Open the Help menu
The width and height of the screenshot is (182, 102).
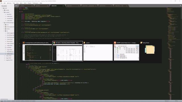[x=41, y=3]
